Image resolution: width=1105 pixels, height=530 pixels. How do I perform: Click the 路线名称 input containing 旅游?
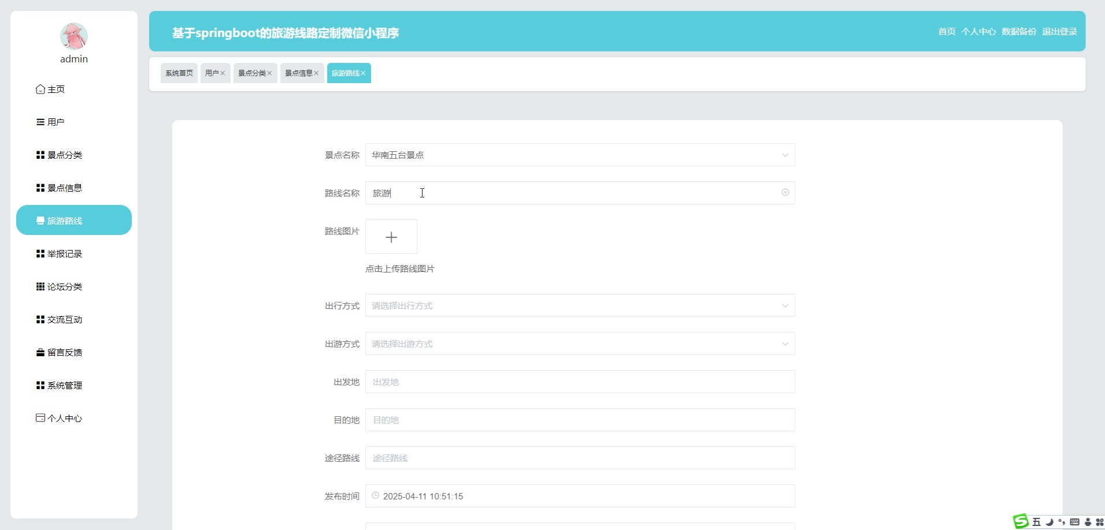click(580, 193)
